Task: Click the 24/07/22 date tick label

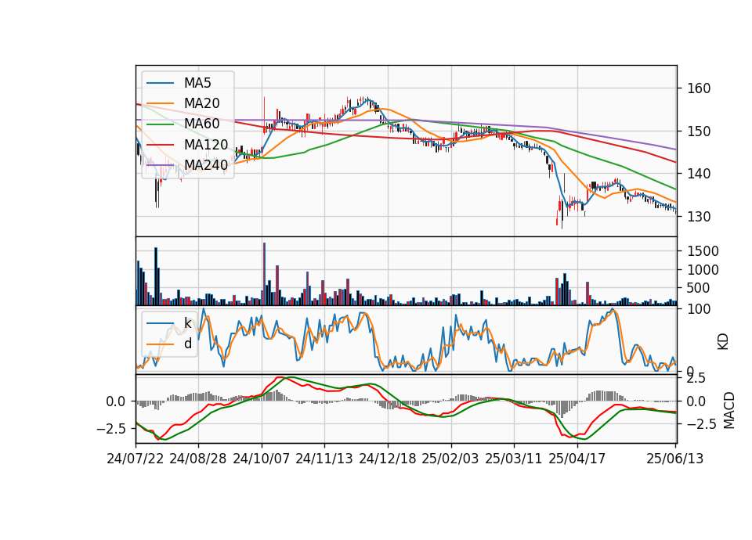Action: 136,459
